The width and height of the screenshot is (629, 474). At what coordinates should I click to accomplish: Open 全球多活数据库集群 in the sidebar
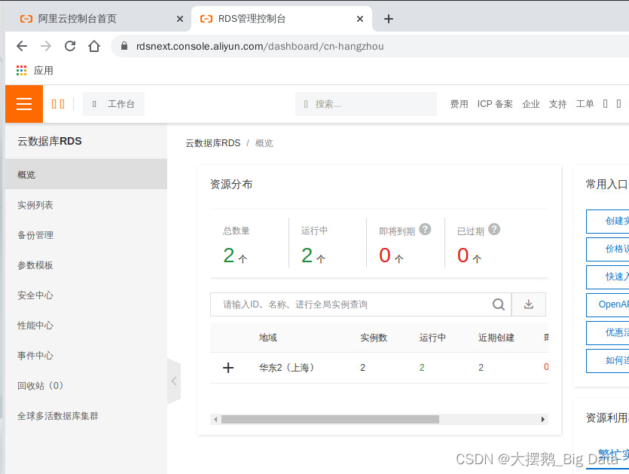86,416
